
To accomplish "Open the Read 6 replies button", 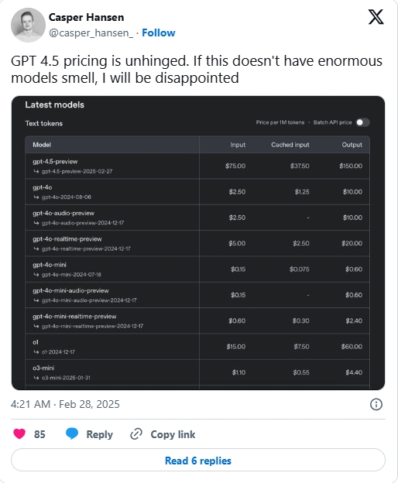I will [x=198, y=460].
